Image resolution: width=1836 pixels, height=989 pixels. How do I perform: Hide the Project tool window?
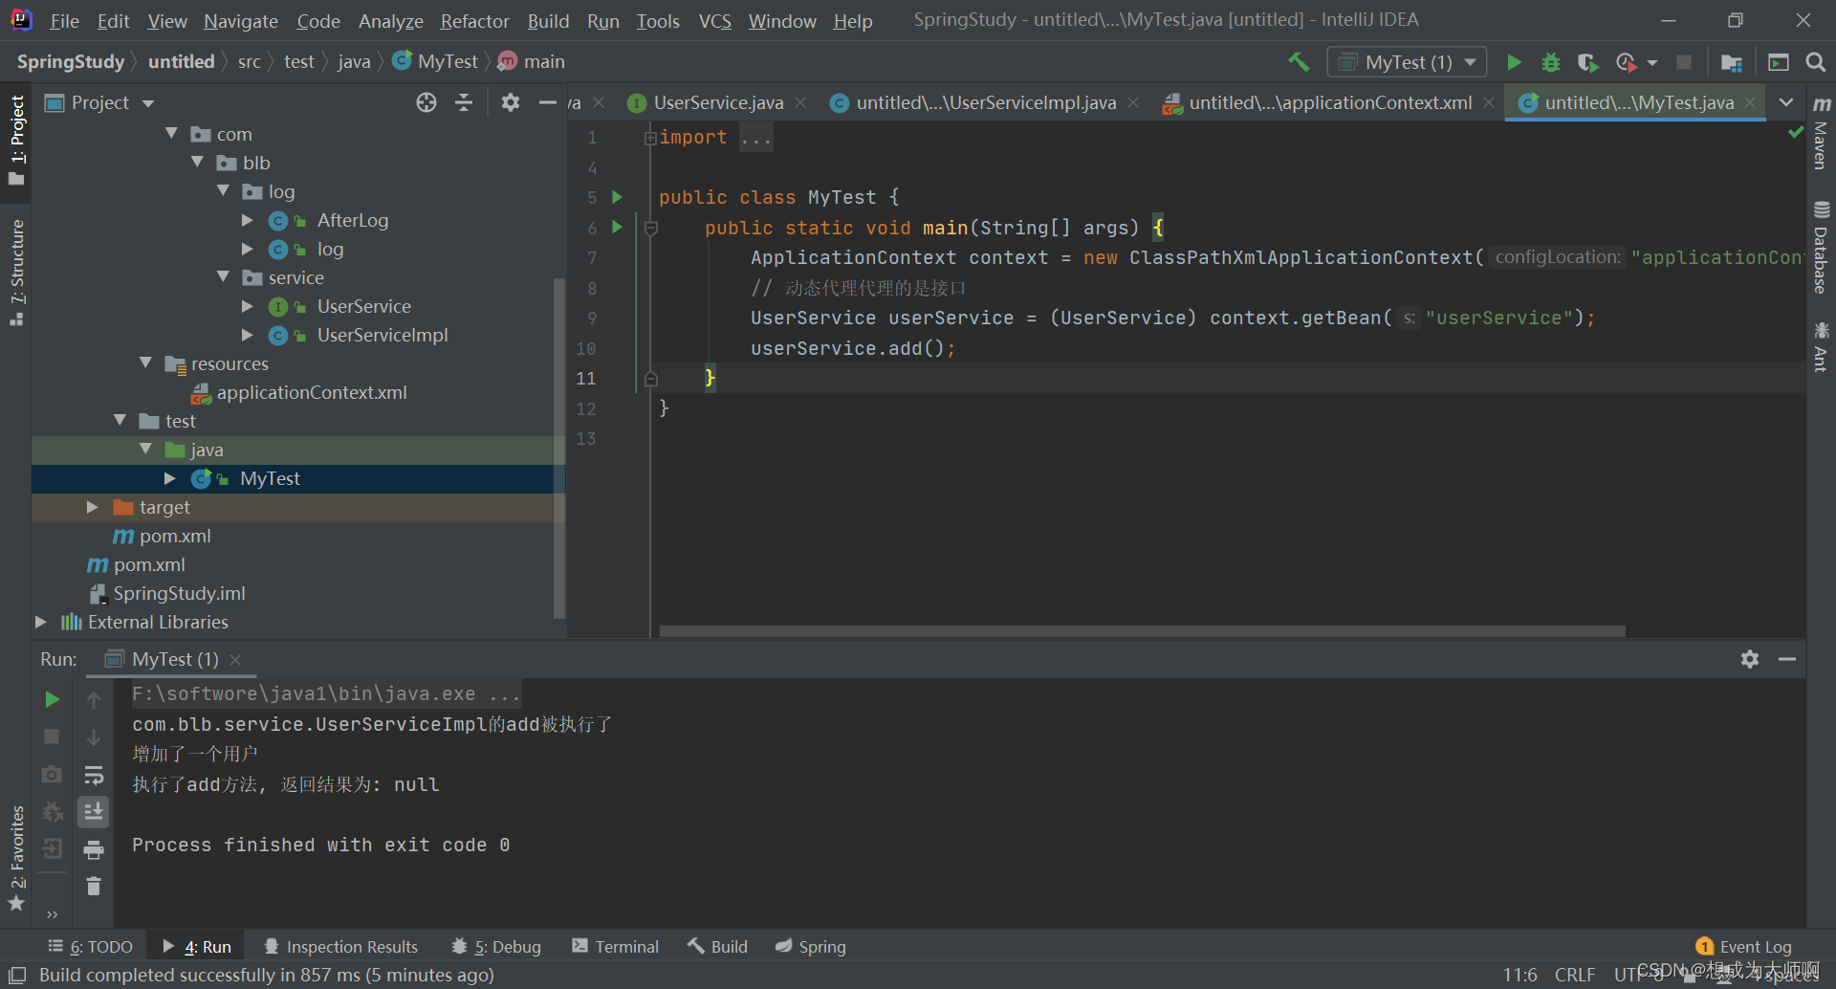coord(547,102)
